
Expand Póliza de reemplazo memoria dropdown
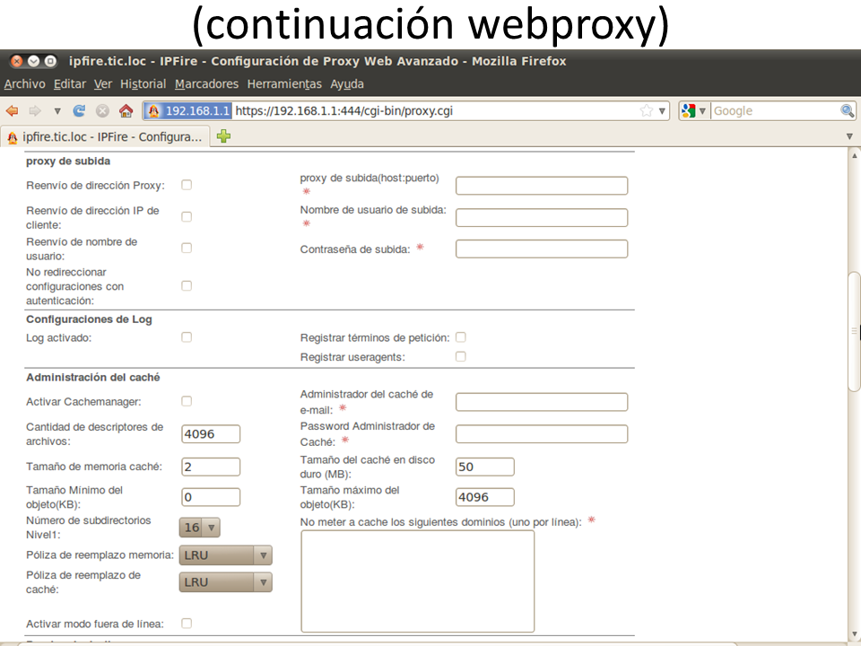(x=226, y=555)
